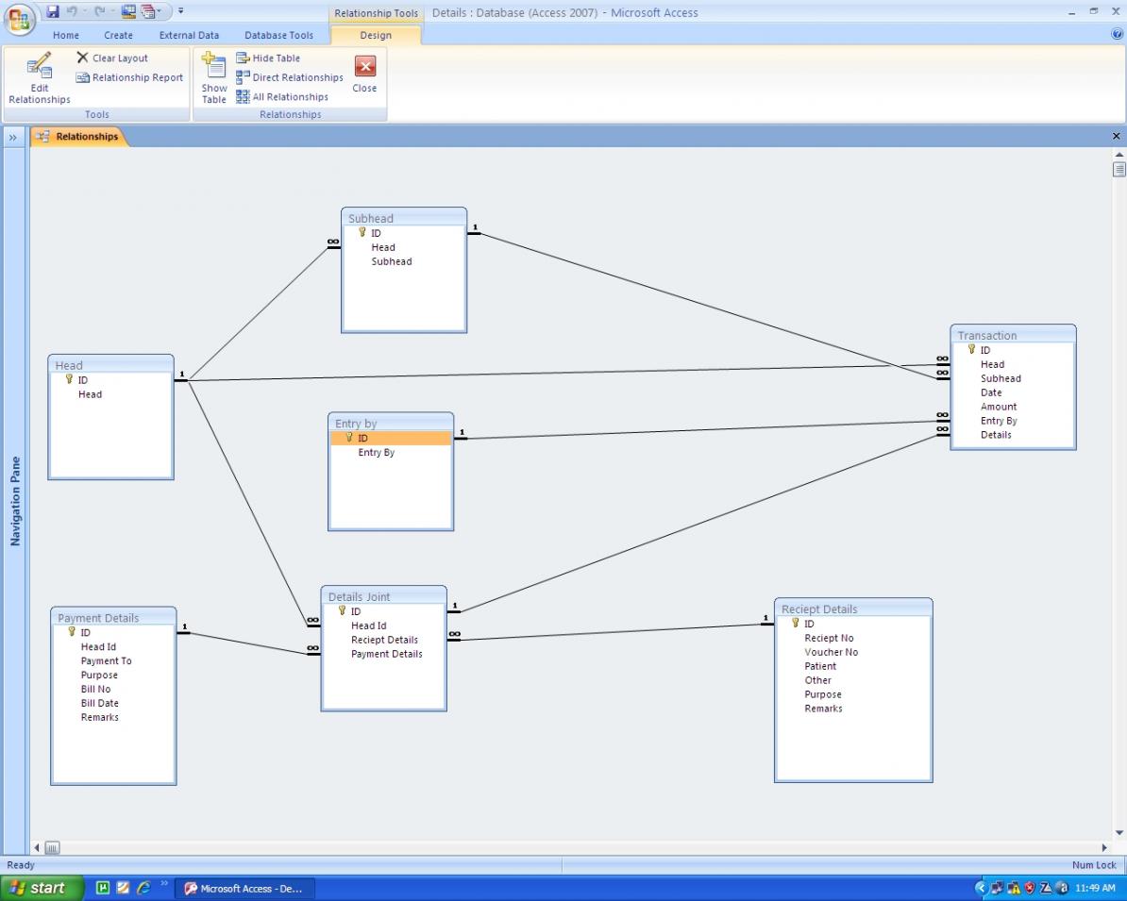
Task: Open Microsoft Office Access Help icon
Action: pyautogui.click(x=1117, y=34)
